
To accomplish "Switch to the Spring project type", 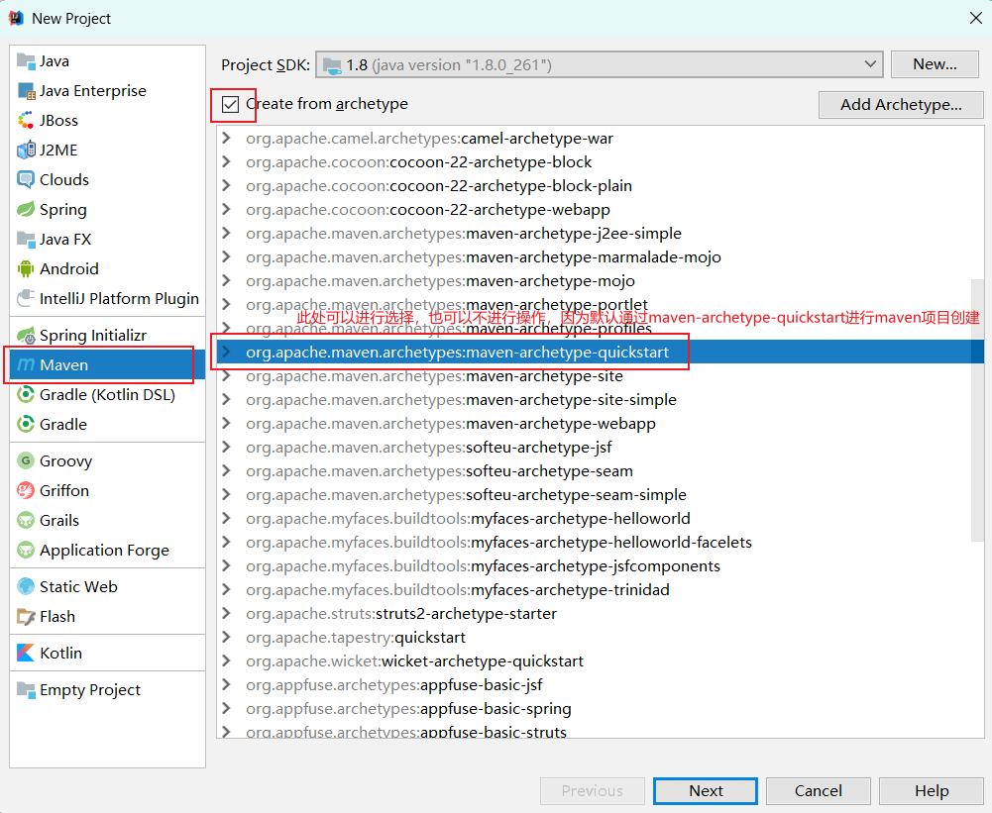I will tap(108, 210).
